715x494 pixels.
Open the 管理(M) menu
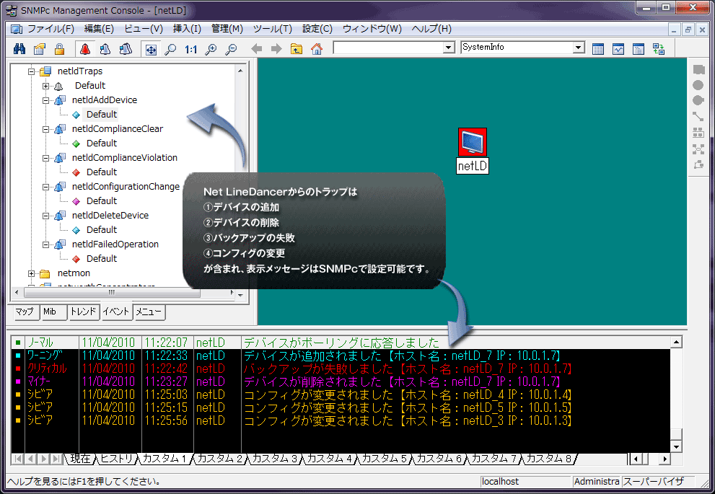[x=227, y=29]
